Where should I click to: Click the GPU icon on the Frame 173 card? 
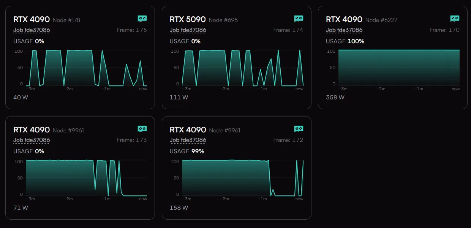[x=142, y=129]
